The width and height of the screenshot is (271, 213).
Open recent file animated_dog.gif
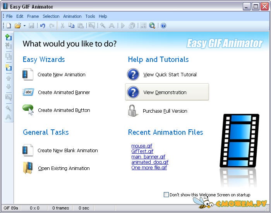[150, 162]
